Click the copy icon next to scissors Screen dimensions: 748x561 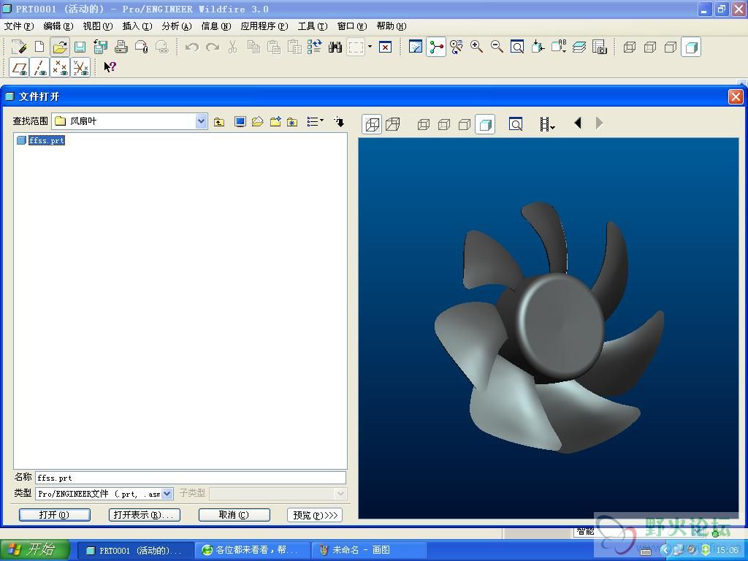(253, 47)
